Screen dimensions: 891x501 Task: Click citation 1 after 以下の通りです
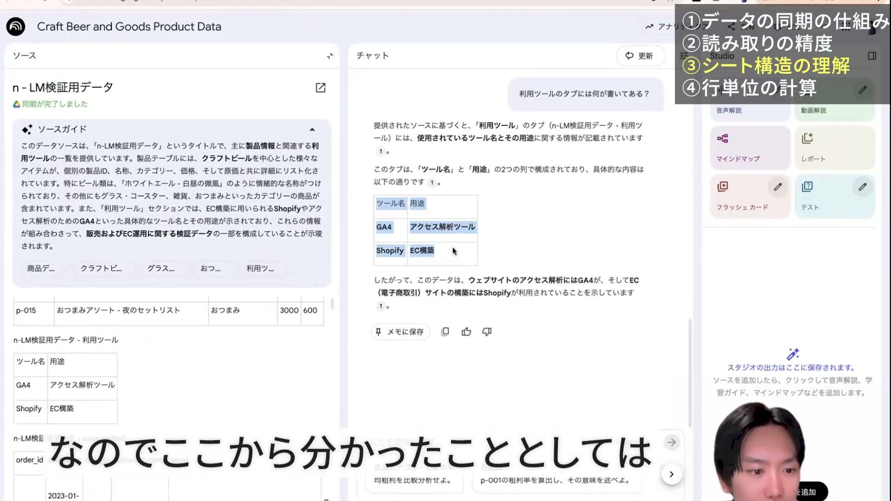point(432,182)
